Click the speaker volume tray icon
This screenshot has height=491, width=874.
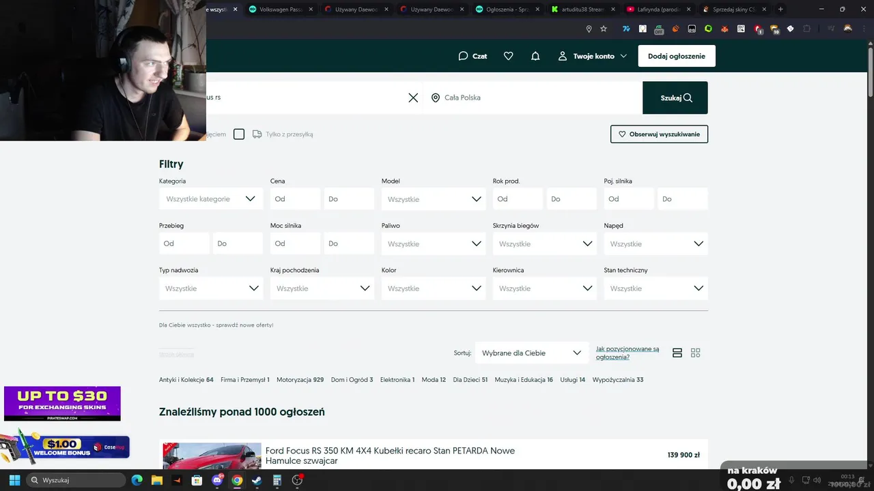817,480
